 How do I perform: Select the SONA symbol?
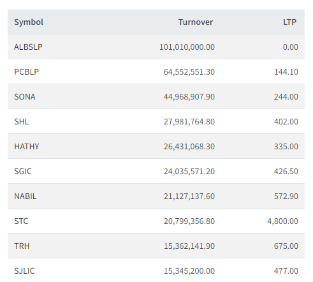[25, 97]
